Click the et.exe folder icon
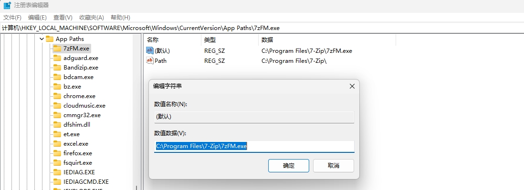Screen dimensions: 524x190 57,134
